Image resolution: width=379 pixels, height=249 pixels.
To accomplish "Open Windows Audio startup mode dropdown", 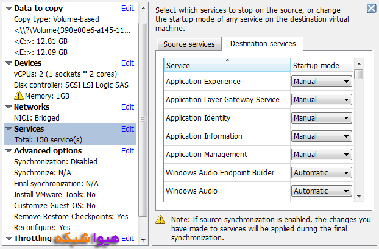I will pyautogui.click(x=322, y=191).
